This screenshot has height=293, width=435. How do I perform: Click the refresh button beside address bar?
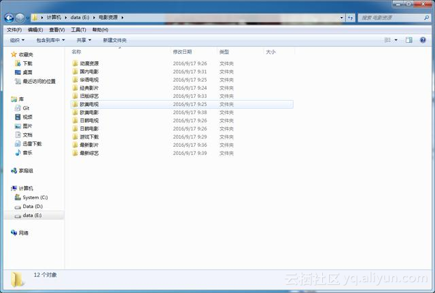click(x=351, y=18)
